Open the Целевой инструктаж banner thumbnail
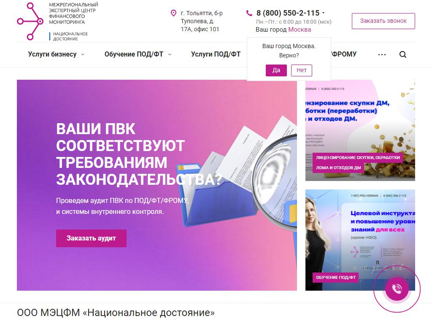The width and height of the screenshot is (432, 324). pos(360,240)
